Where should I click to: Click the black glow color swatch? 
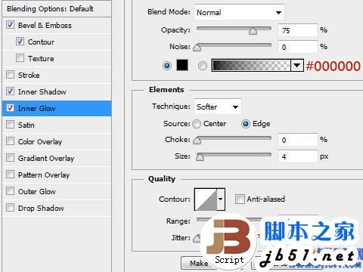[182, 65]
